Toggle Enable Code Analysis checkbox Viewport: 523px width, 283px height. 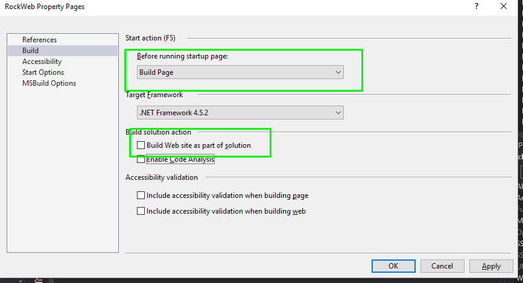(x=141, y=159)
